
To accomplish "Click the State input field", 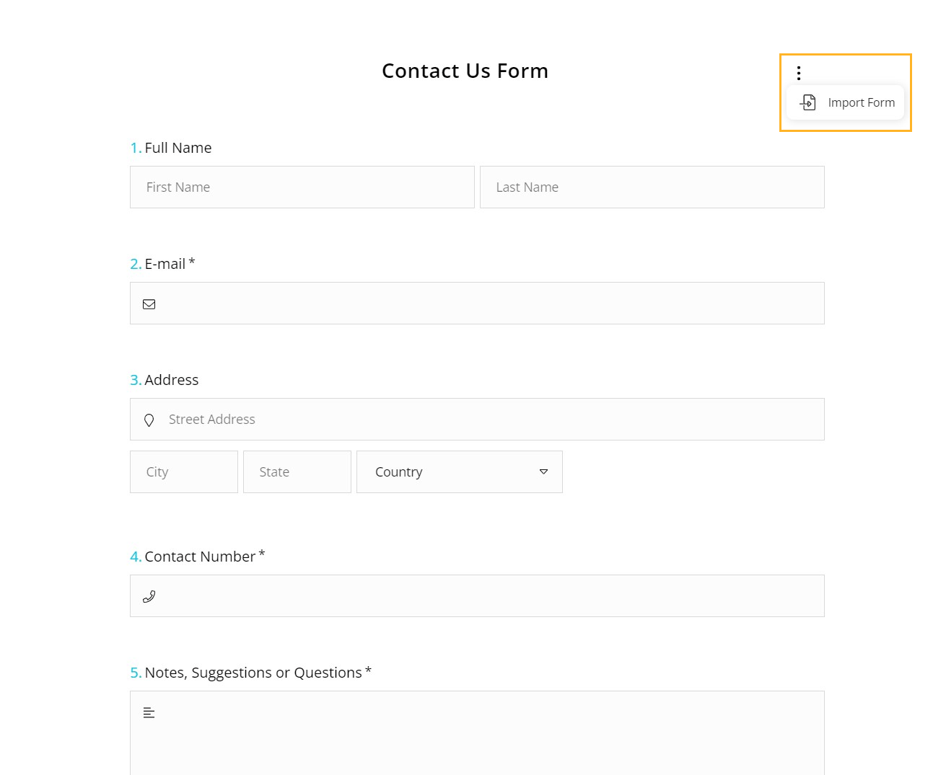I will pyautogui.click(x=297, y=472).
